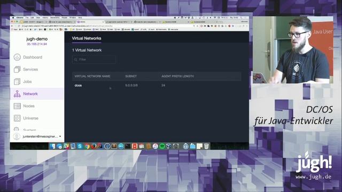Click the browser address bar
This screenshot has width=342, height=192.
107,26
